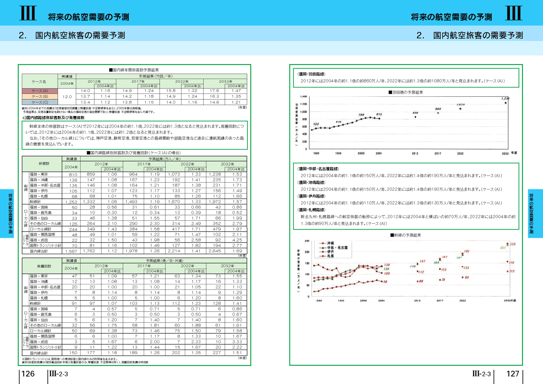The image size is (543, 384).
Task: Click the orange ケース(B) cell
Action: pos(40,97)
